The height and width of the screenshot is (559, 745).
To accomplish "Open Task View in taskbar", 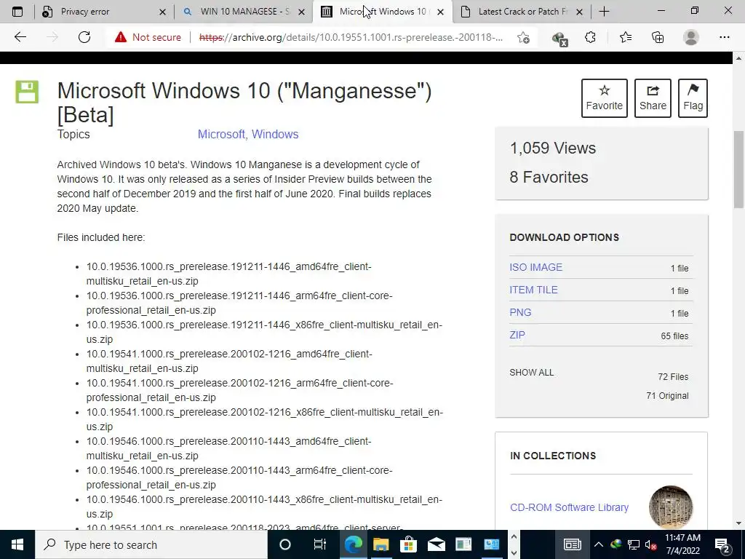I will [x=320, y=544].
